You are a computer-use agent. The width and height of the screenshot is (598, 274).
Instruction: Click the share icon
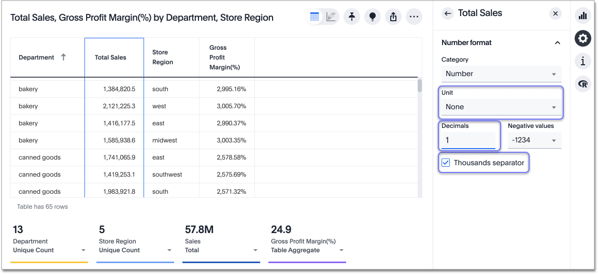click(x=393, y=17)
